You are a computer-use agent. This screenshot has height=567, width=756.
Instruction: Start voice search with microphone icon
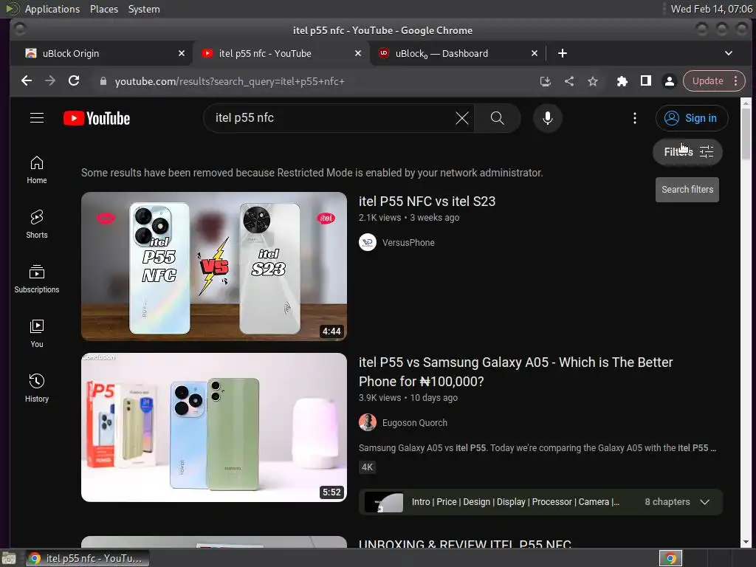tap(547, 118)
